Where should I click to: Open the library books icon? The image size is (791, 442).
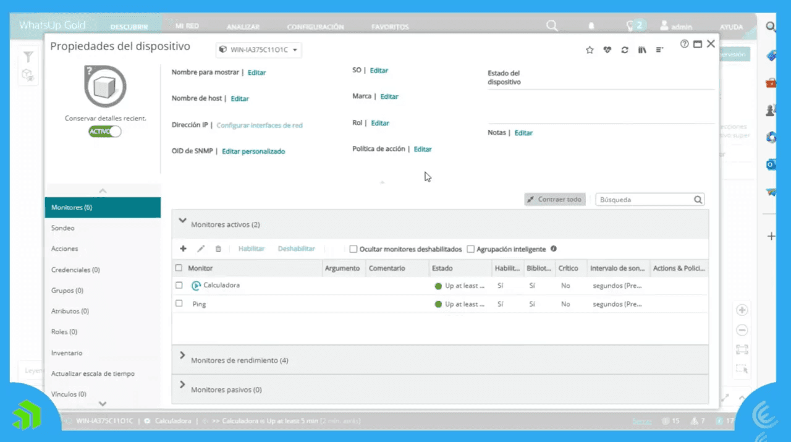pyautogui.click(x=642, y=50)
